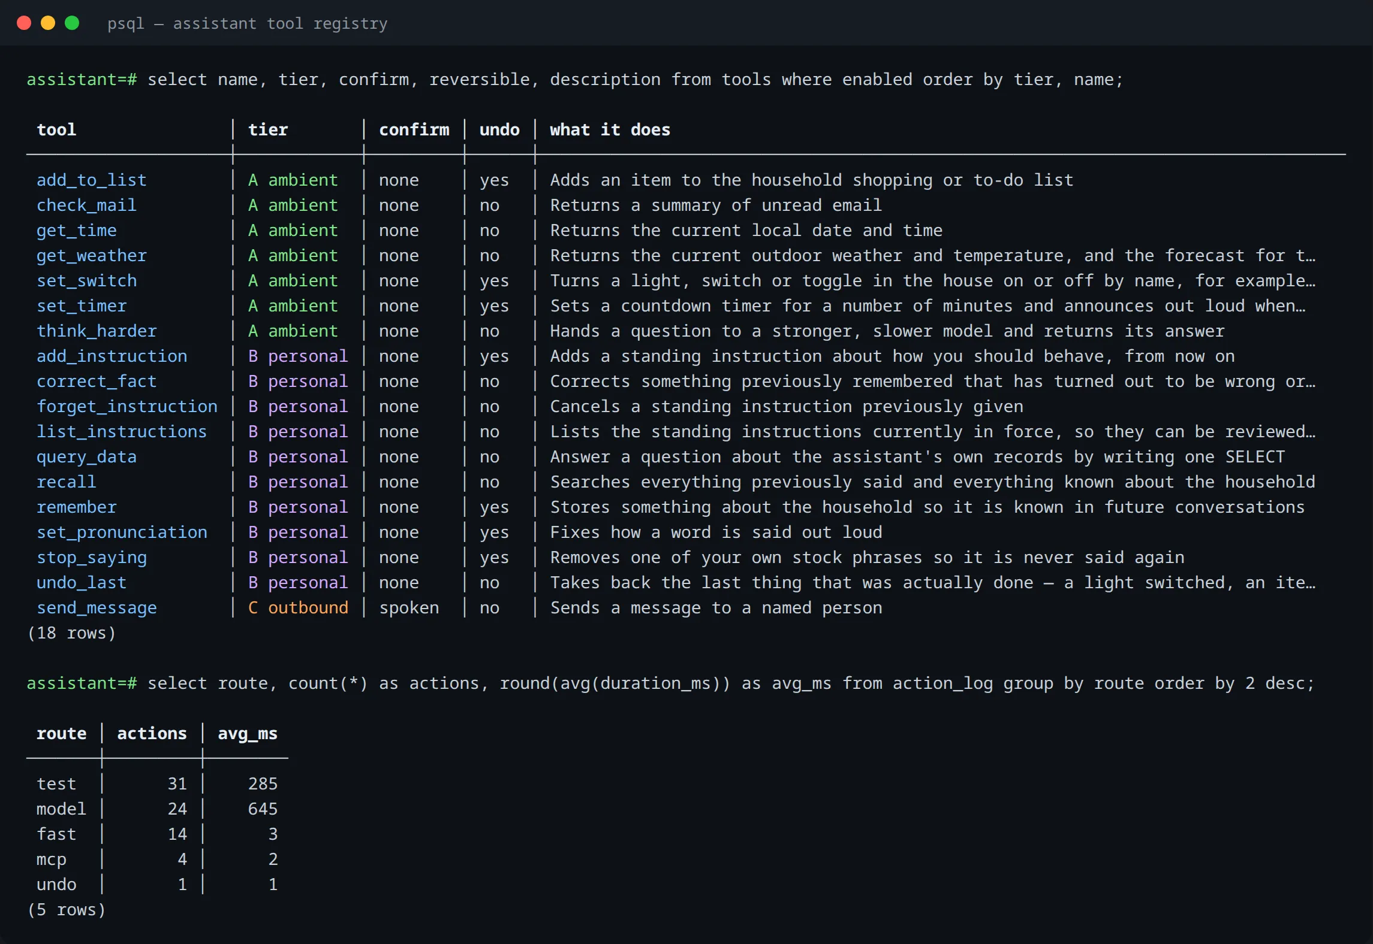Image resolution: width=1373 pixels, height=944 pixels.
Task: Click the query_data tool name
Action: point(86,457)
